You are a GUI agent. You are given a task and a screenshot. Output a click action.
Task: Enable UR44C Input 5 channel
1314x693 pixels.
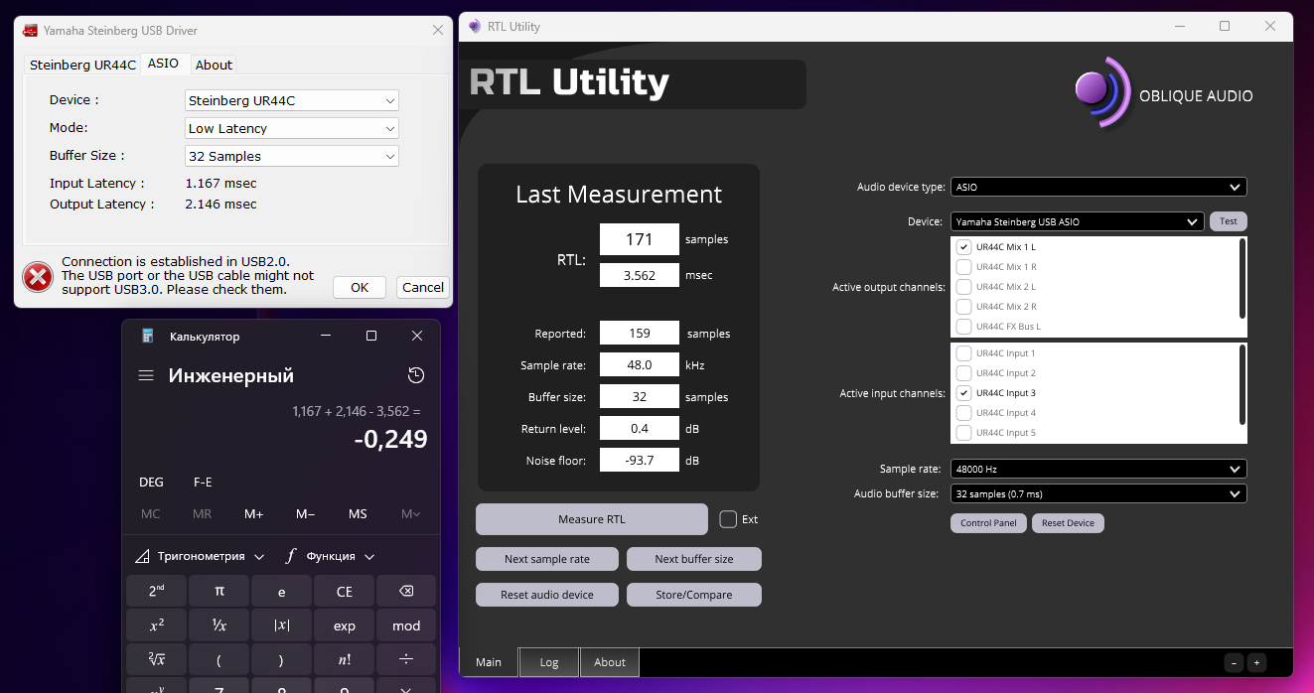click(963, 433)
